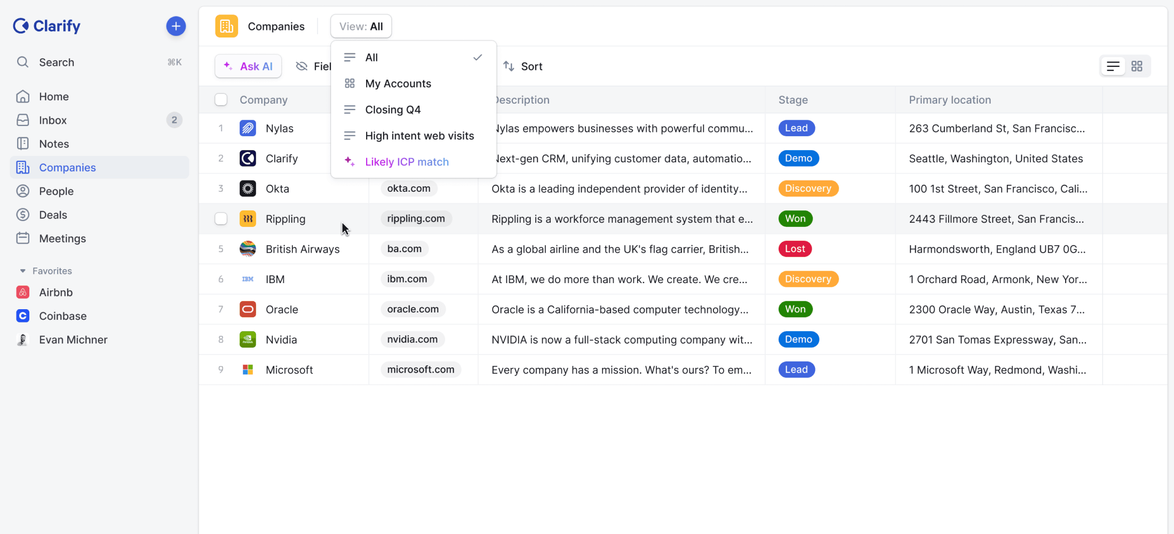Click the Sort button

(523, 66)
